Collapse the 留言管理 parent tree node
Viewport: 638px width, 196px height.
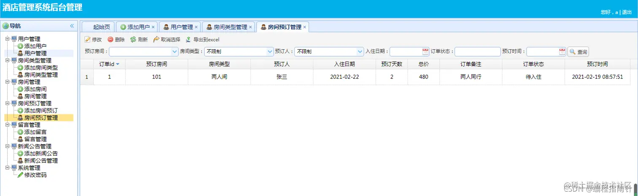coord(7,125)
